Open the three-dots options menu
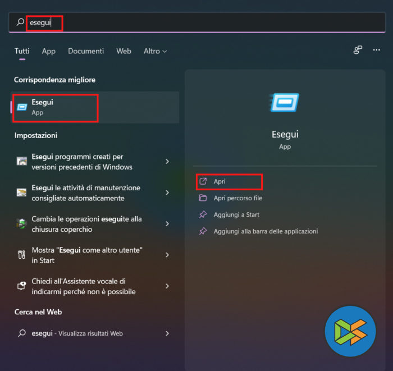 pyautogui.click(x=376, y=50)
